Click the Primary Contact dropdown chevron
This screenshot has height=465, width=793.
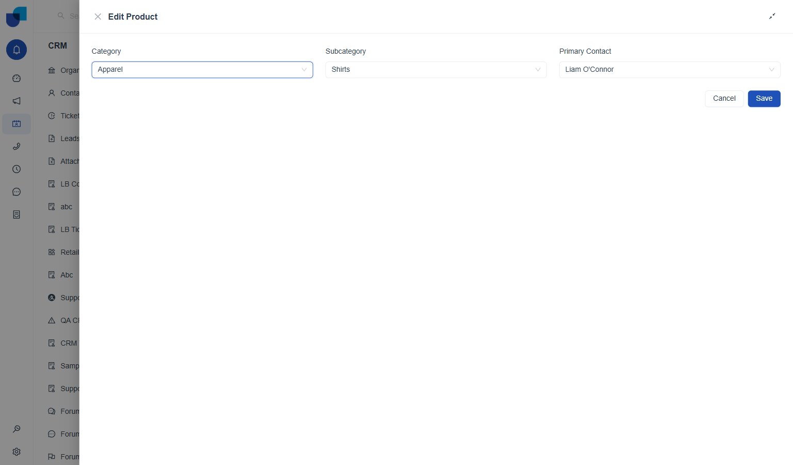(x=771, y=70)
